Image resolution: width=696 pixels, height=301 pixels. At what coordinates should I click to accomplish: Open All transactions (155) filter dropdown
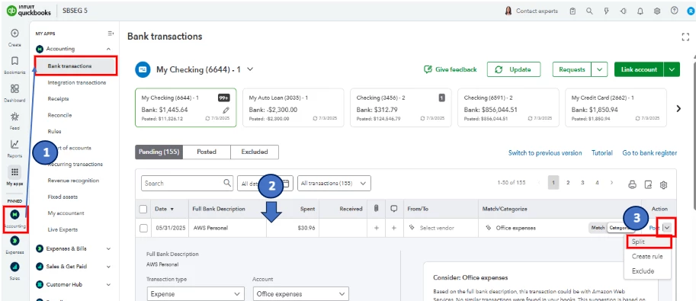(x=334, y=183)
